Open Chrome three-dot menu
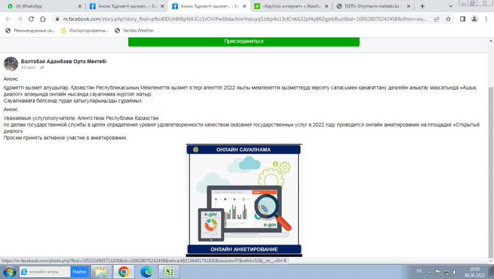This screenshot has height=279, width=494. 486,19
